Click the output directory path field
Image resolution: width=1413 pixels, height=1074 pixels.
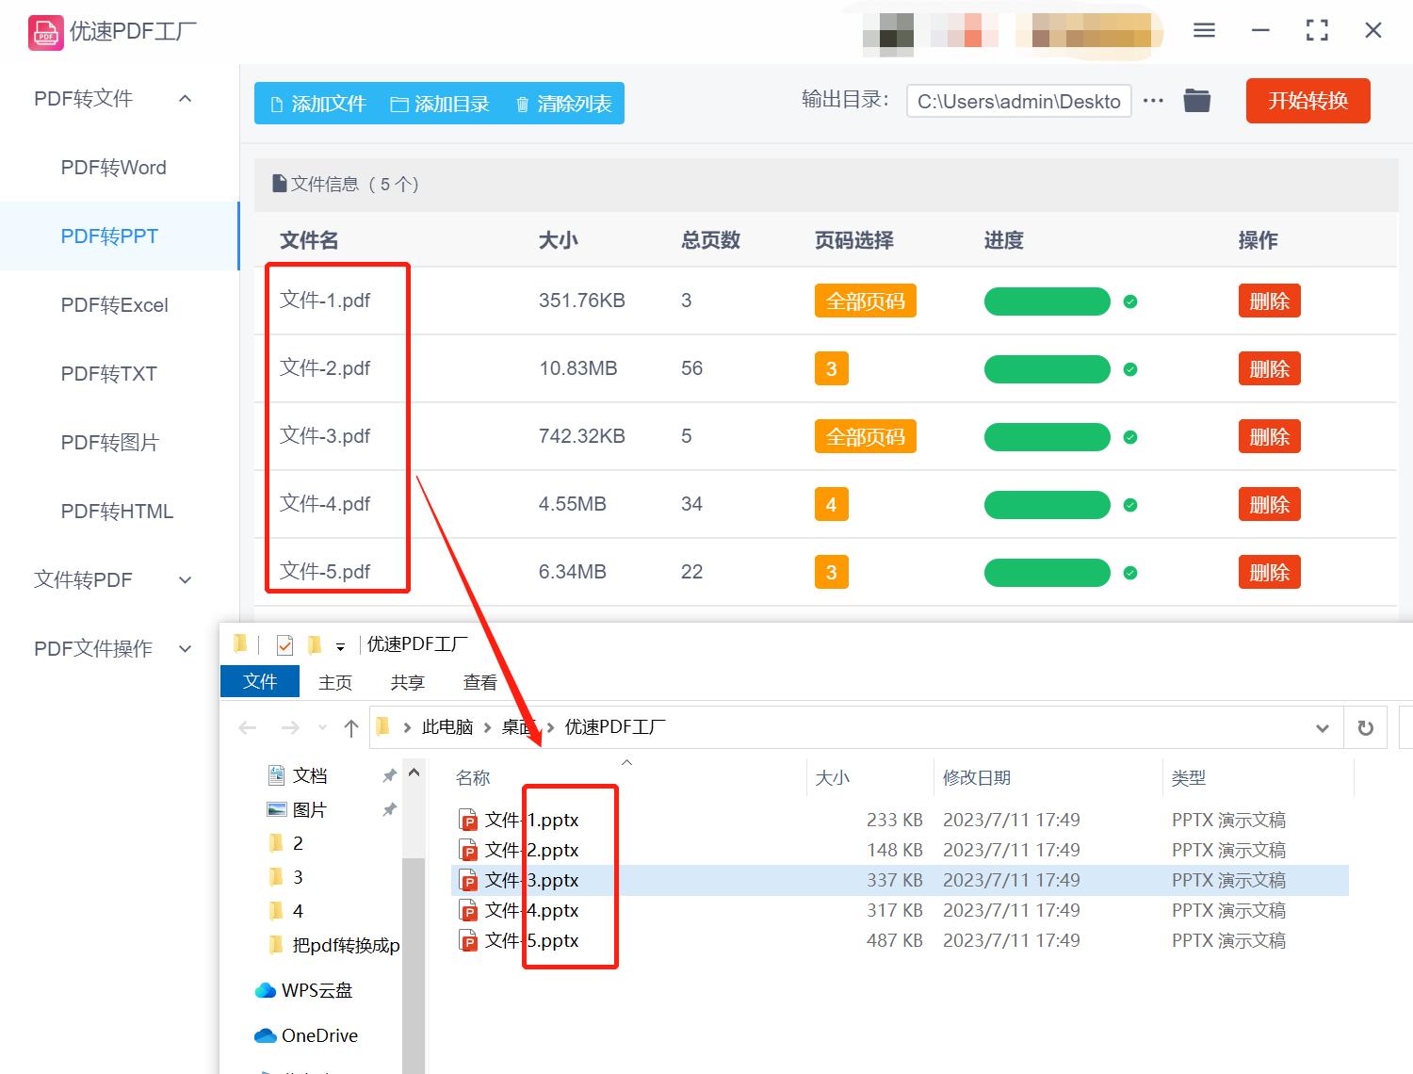tap(1018, 101)
